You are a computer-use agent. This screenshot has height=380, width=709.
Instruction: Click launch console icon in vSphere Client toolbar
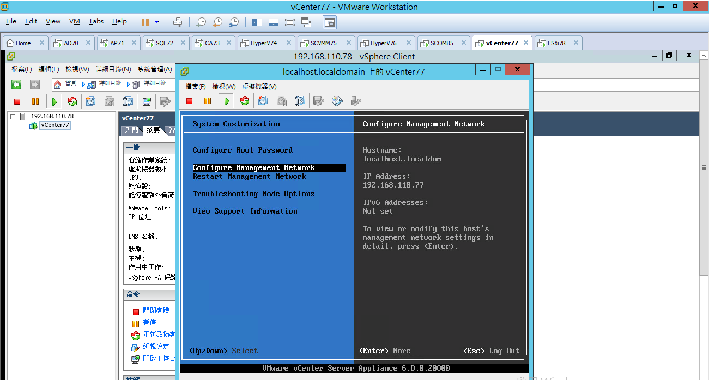coord(147,101)
